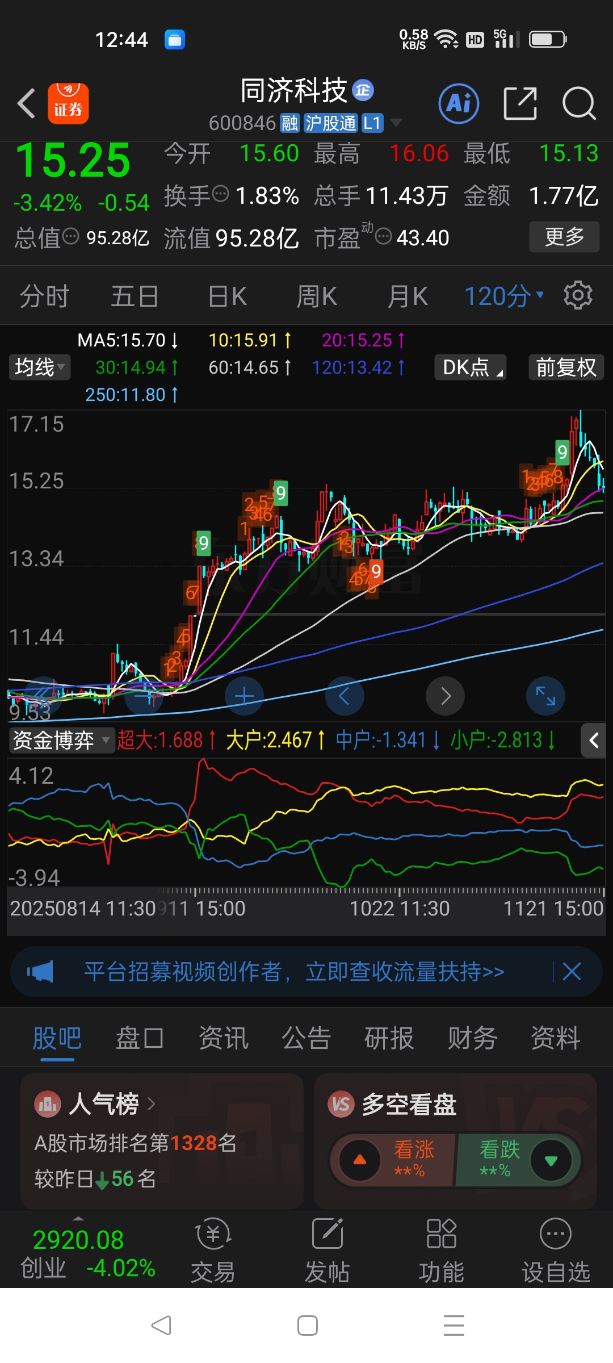Tap the 市盈 info icon
The height and width of the screenshot is (1363, 613).
(x=384, y=236)
